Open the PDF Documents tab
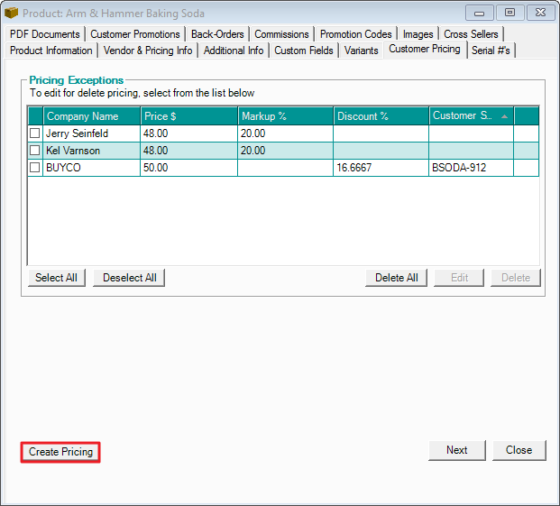The height and width of the screenshot is (506, 560). click(x=45, y=34)
